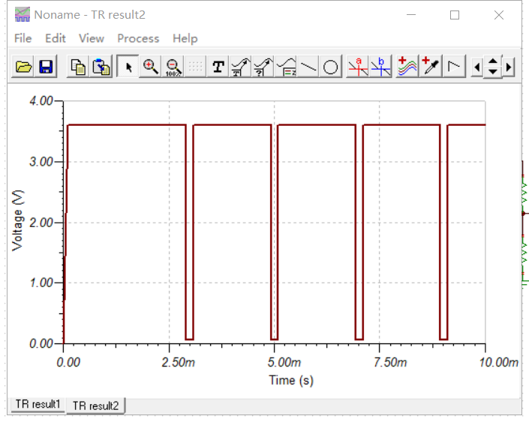Viewport: 529px width, 422px height.
Task: Open the Process menu
Action: 138,38
